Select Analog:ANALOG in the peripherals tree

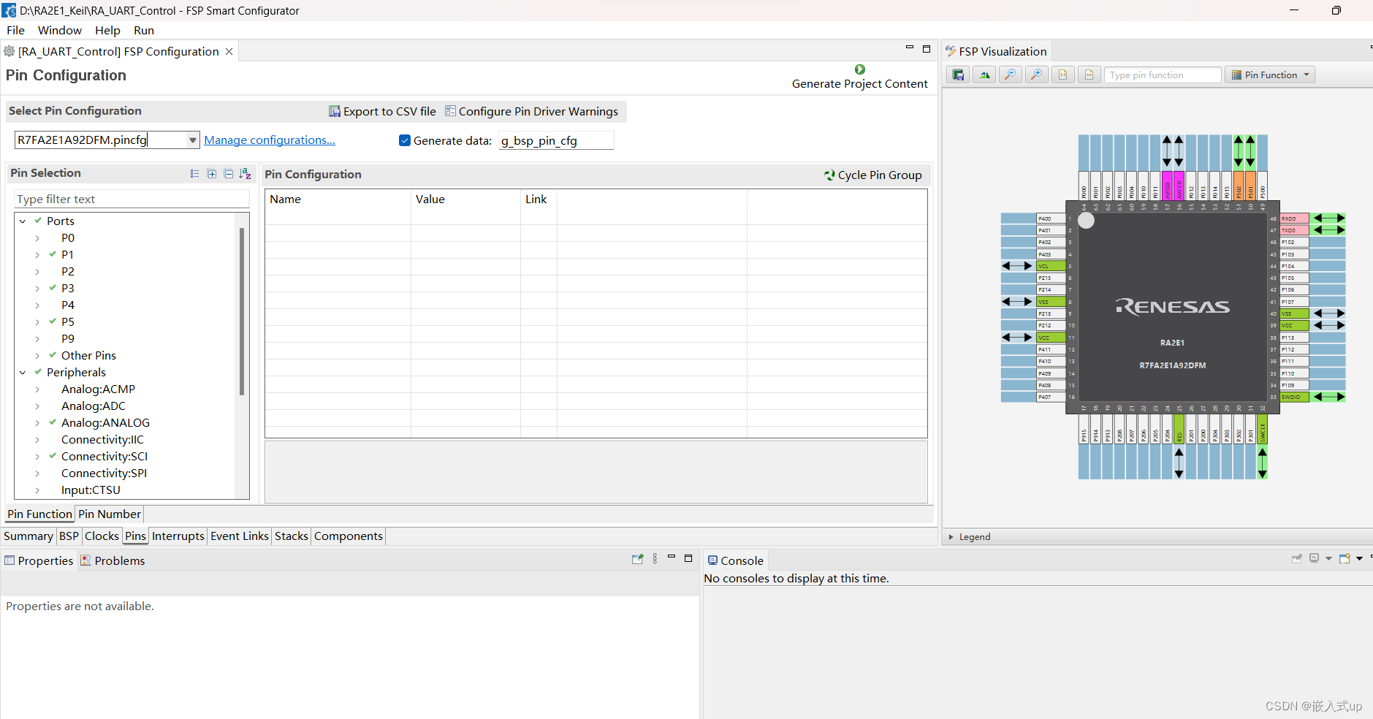105,423
